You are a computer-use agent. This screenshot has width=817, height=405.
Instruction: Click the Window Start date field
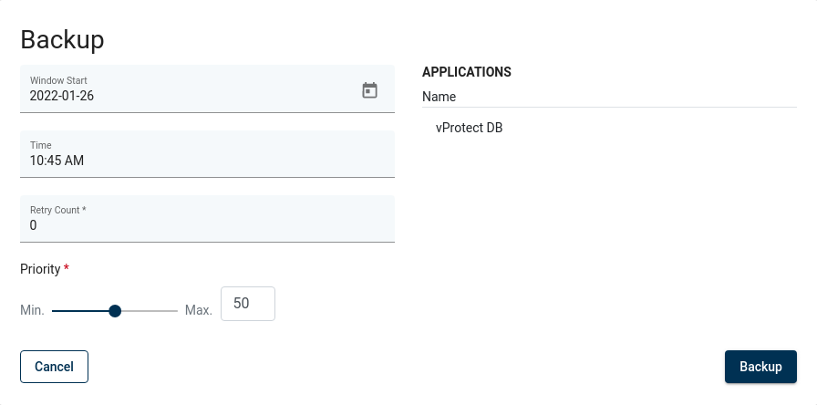[182, 95]
